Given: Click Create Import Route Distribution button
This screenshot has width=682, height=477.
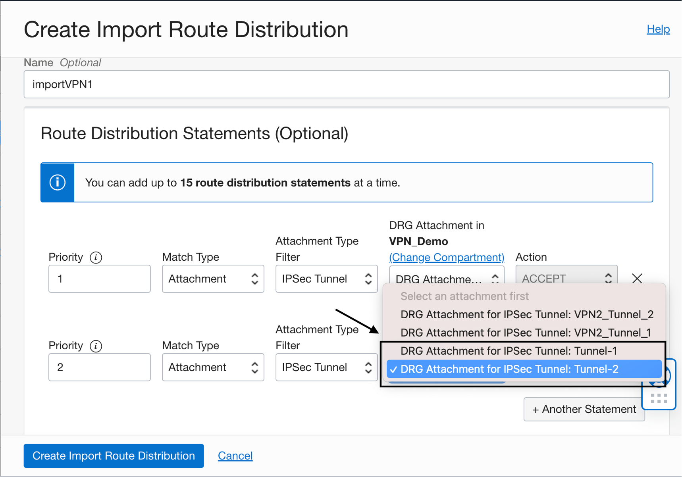Looking at the screenshot, I should click(x=114, y=456).
